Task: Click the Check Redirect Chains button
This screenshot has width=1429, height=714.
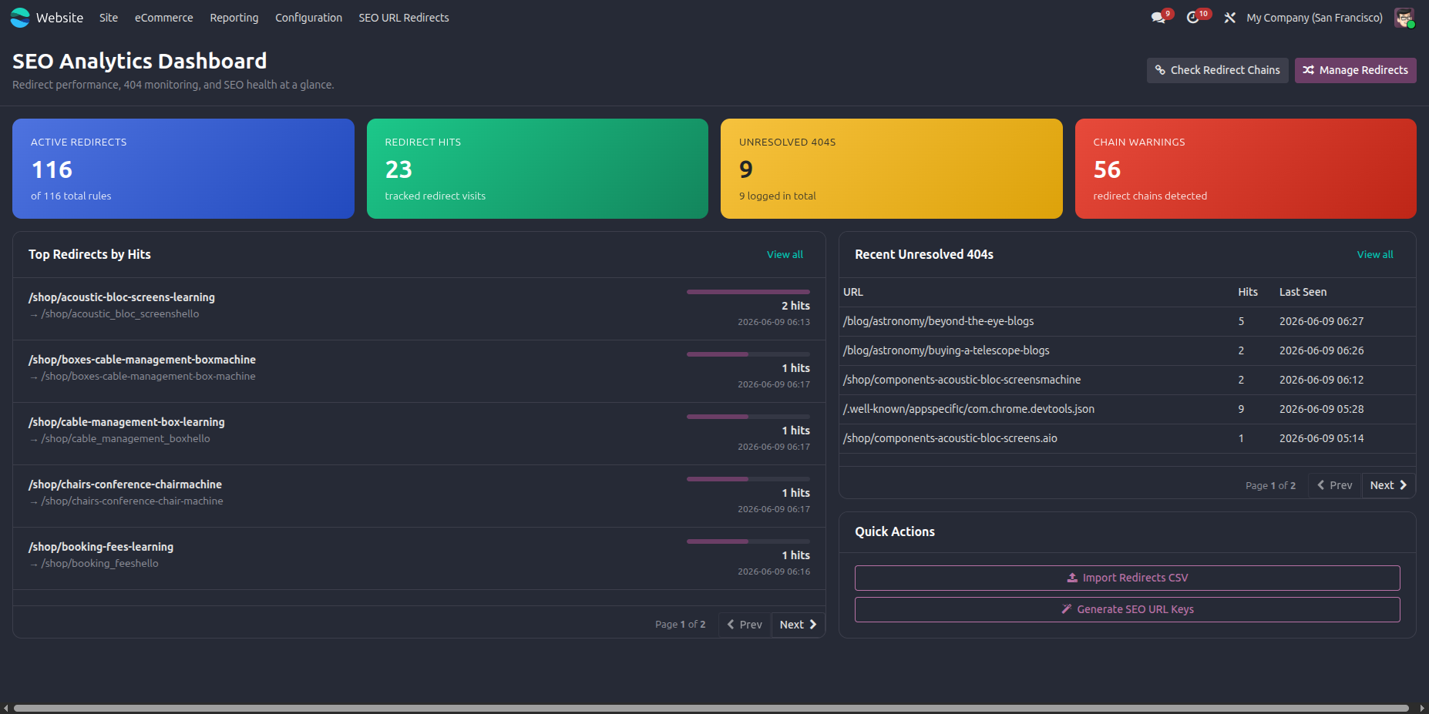Action: pyautogui.click(x=1217, y=70)
